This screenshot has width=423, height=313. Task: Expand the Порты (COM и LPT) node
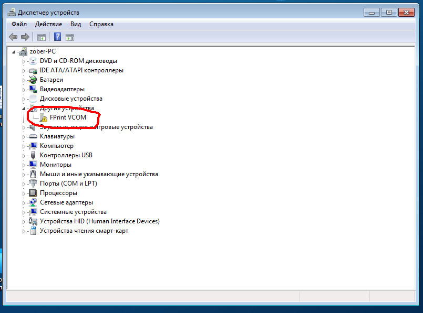pos(24,184)
